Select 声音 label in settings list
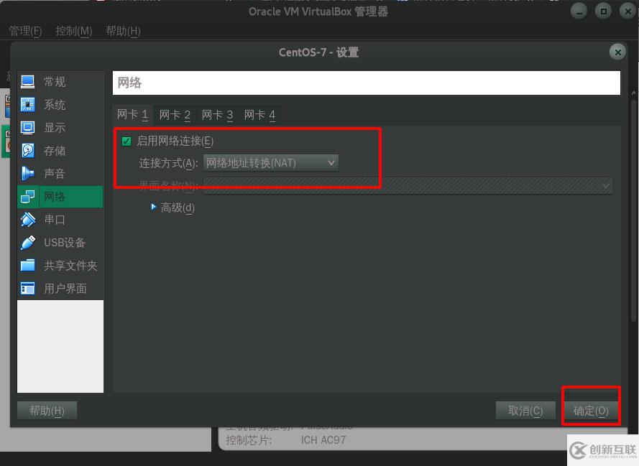The height and width of the screenshot is (466, 639). click(x=55, y=174)
